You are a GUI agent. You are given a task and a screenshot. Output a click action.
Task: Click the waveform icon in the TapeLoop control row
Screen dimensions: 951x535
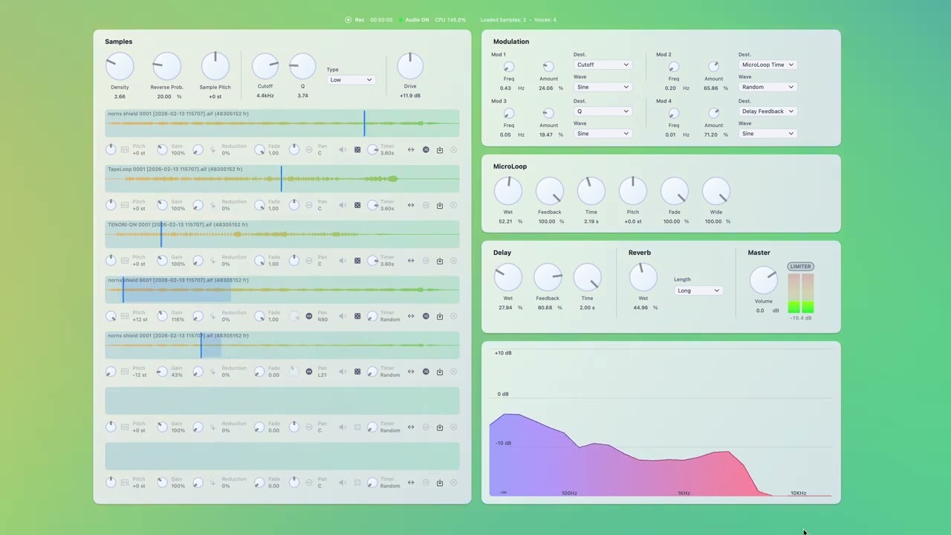pos(125,205)
